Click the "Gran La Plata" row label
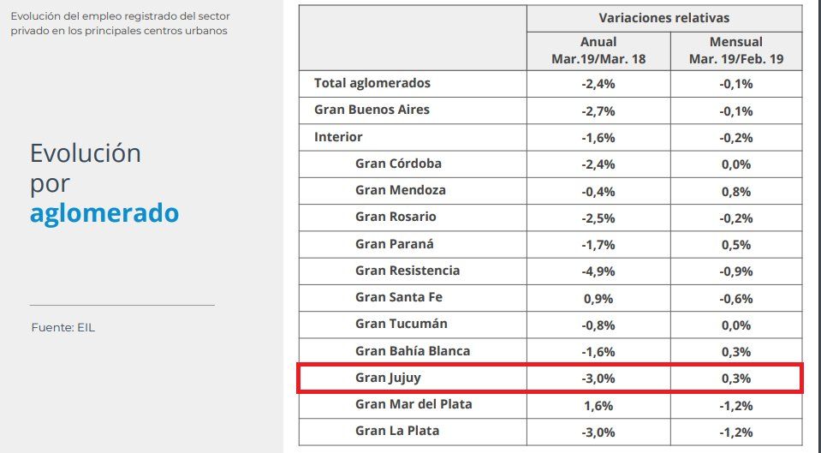This screenshot has height=453, width=821. [x=396, y=431]
